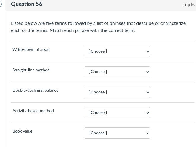Click the Straight-line method term label
196x147 pixels.
pos(31,70)
